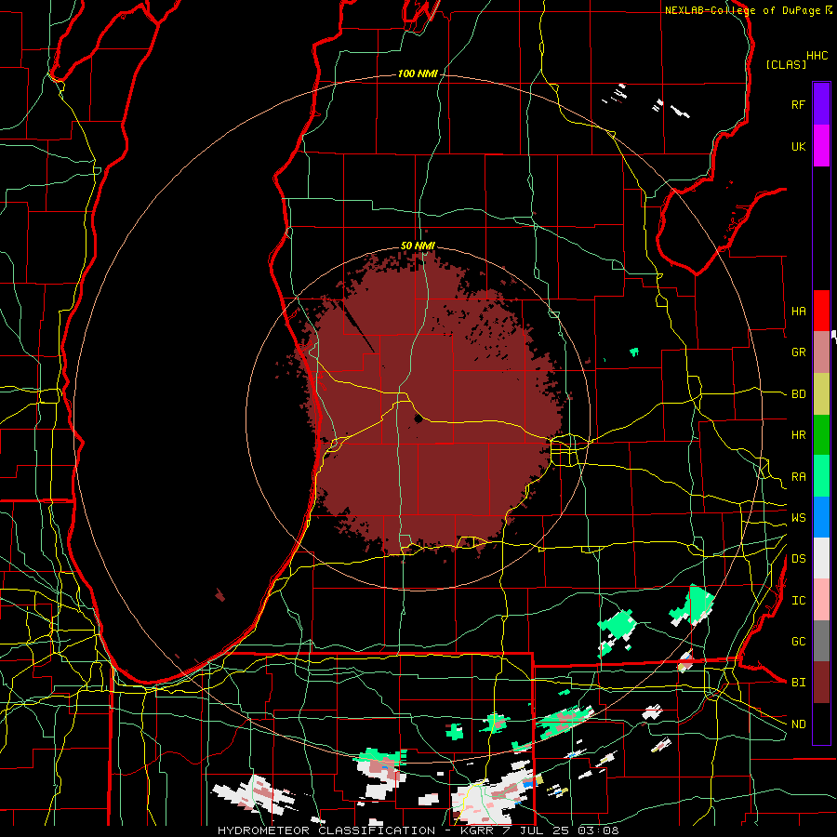The height and width of the screenshot is (837, 837).
Task: Click the UK magenta legend color block
Action: coord(821,146)
